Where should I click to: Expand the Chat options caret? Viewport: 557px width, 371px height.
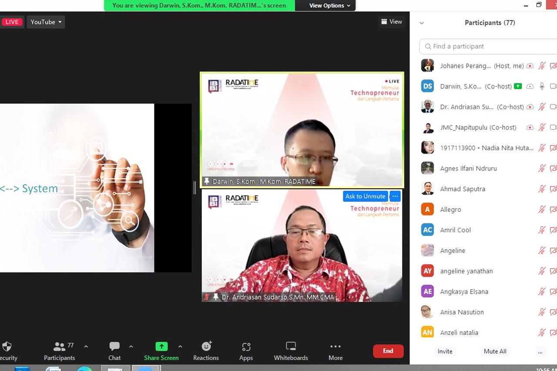click(131, 347)
